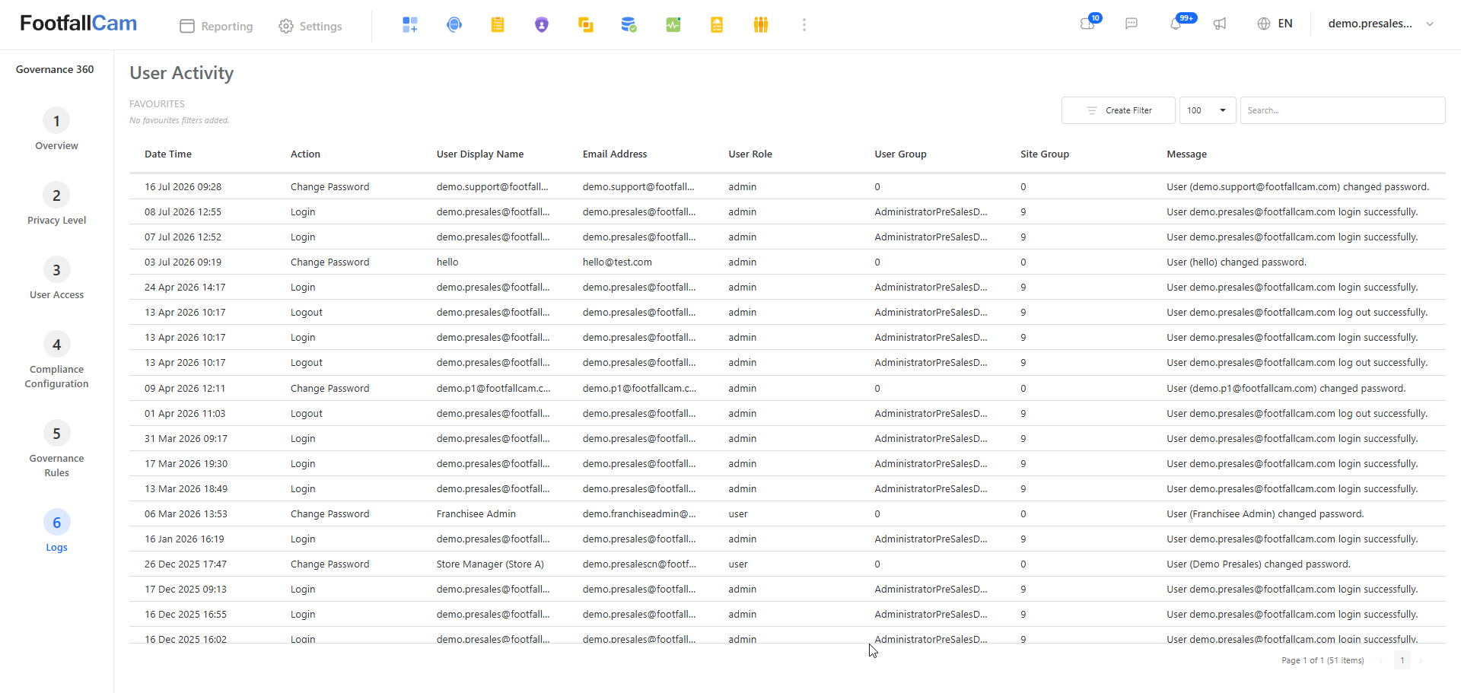Viewport: 1461px width, 693px height.
Task: Open the Reporting menu
Action: (x=216, y=26)
